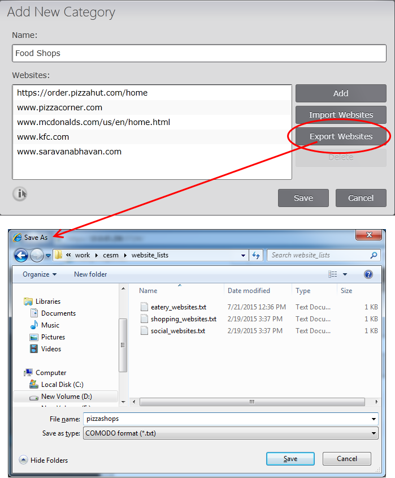Click the 'cesm' breadcrumb segment
This screenshot has height=478, width=395.
(x=111, y=255)
